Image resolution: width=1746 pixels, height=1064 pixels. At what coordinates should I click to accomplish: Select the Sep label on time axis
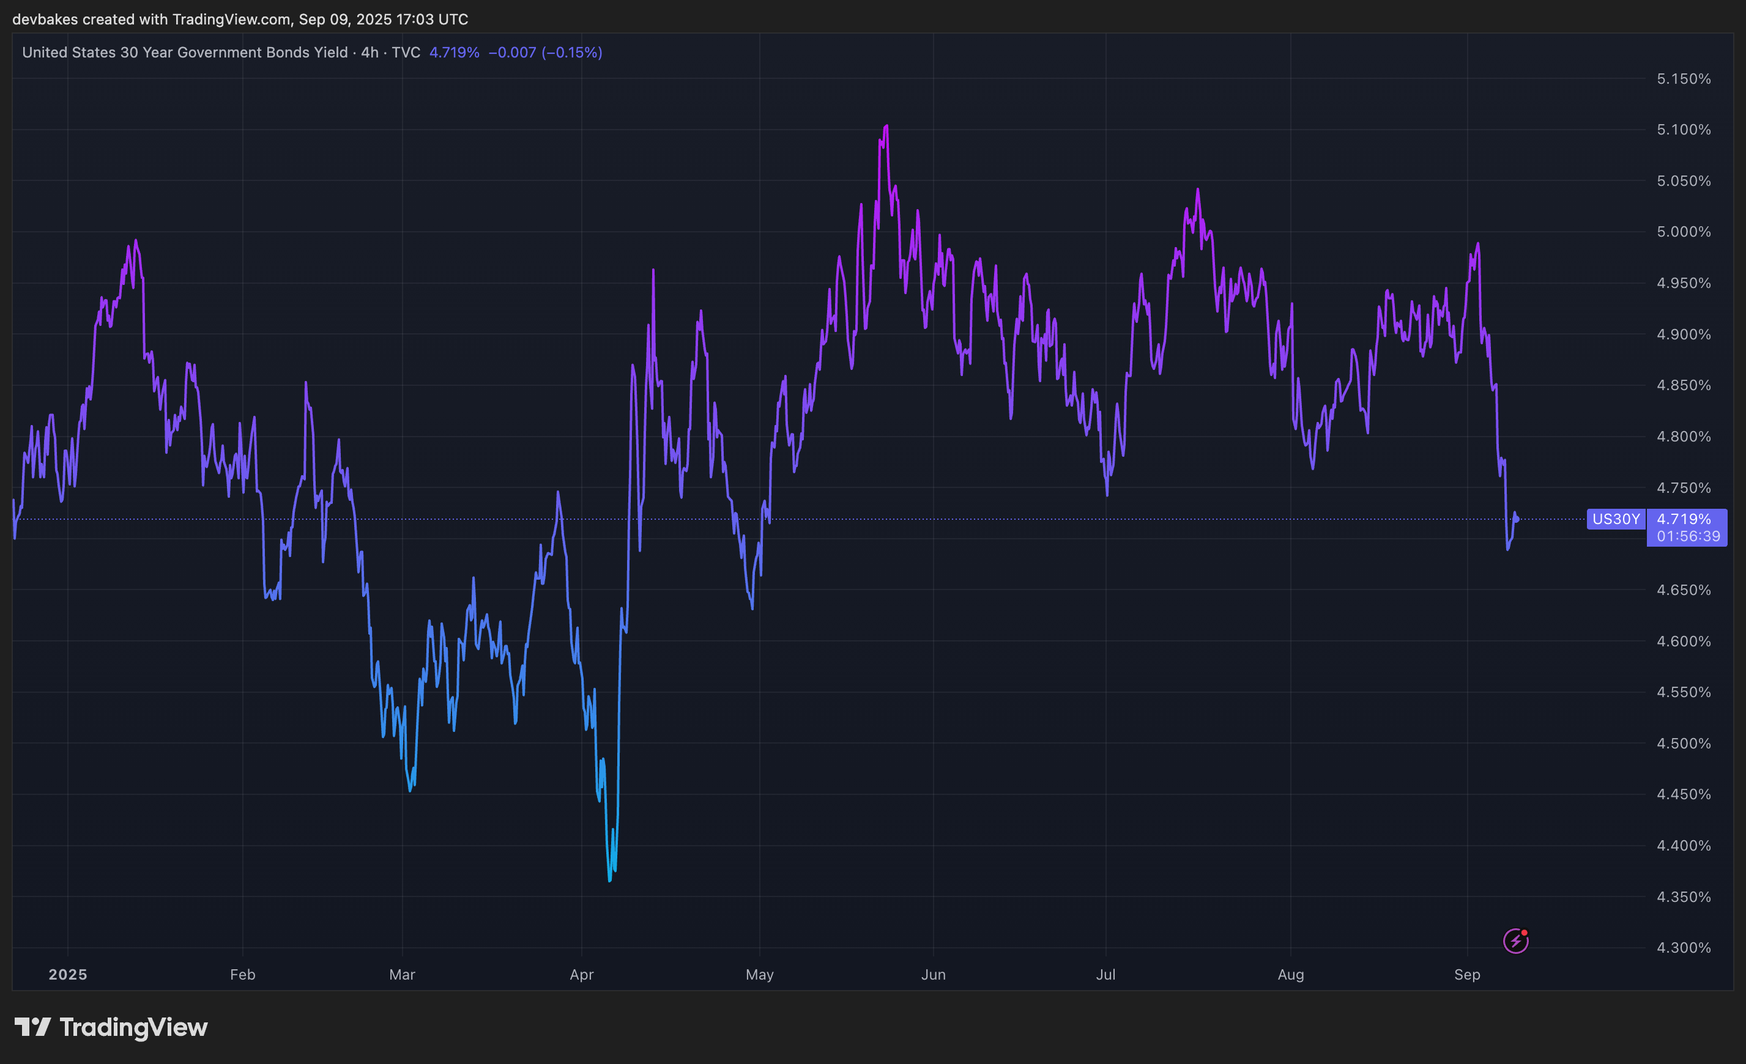pyautogui.click(x=1467, y=974)
